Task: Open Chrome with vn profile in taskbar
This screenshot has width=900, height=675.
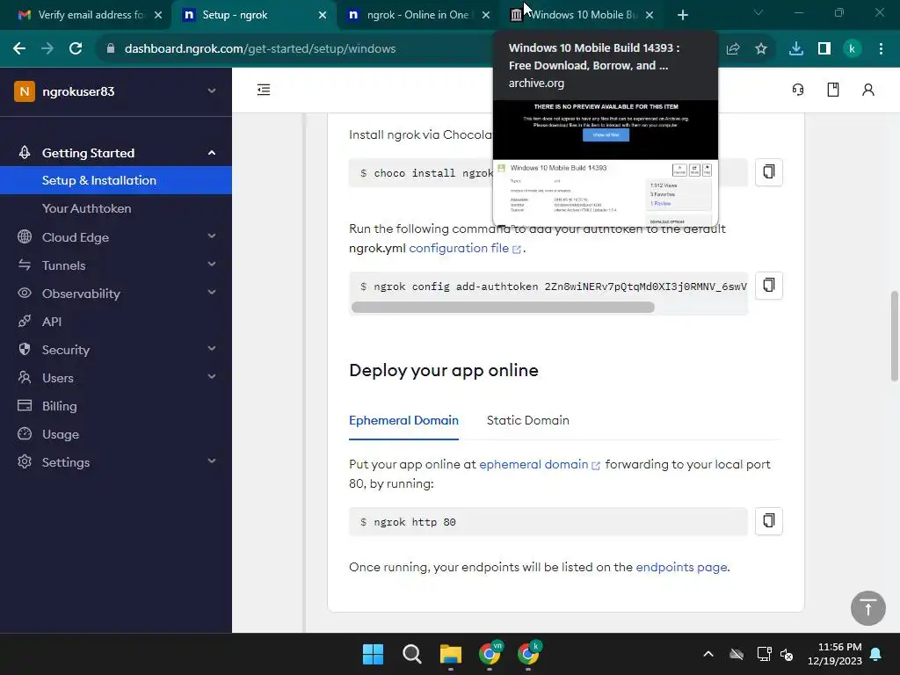Action: click(x=490, y=653)
